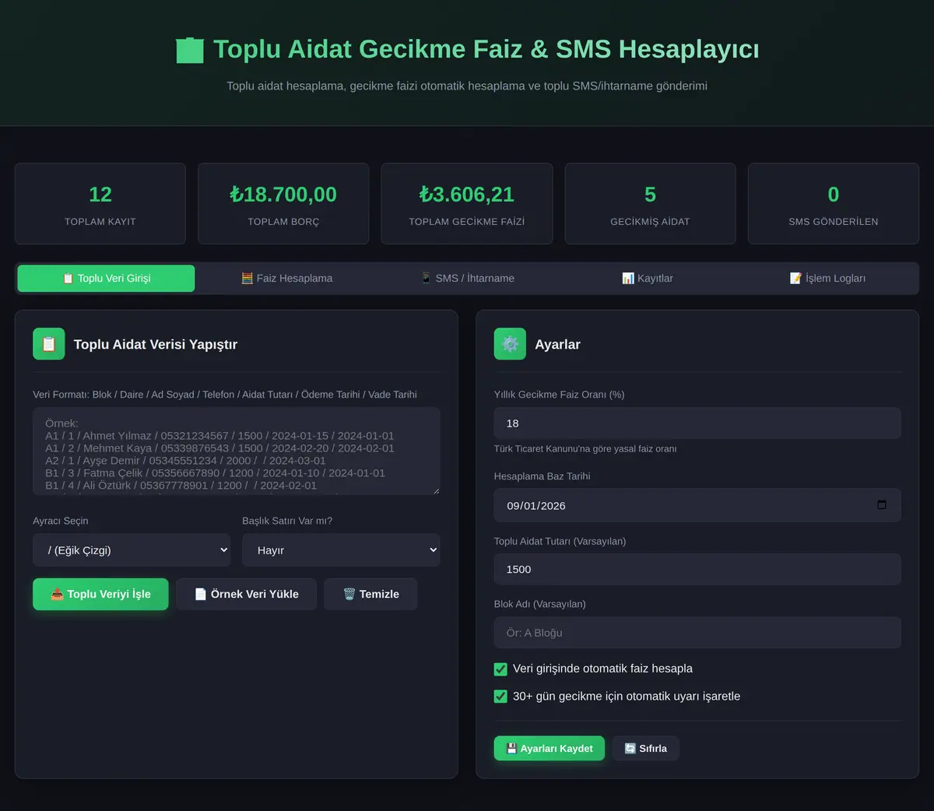Click the green gear icon beside Ayarlar
Screen dimensions: 934x811
coord(510,344)
